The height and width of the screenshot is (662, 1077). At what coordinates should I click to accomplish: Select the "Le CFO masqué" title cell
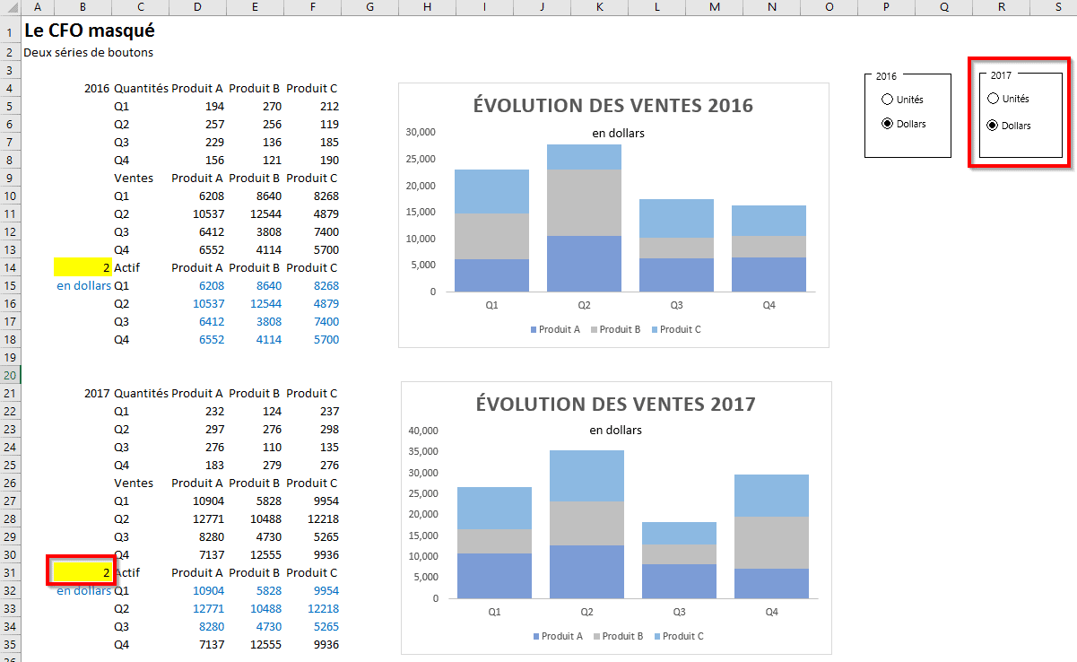coord(89,30)
